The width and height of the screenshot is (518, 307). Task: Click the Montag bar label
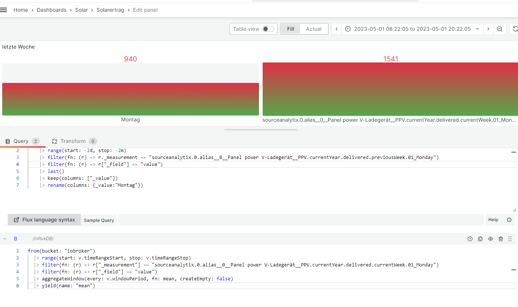(131, 120)
